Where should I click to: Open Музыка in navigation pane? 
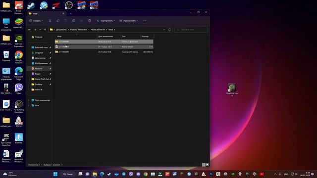click(x=40, y=69)
